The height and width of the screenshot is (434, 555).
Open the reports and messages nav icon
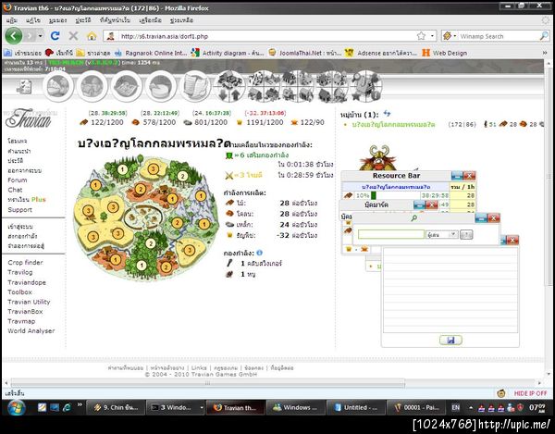pyautogui.click(x=195, y=86)
